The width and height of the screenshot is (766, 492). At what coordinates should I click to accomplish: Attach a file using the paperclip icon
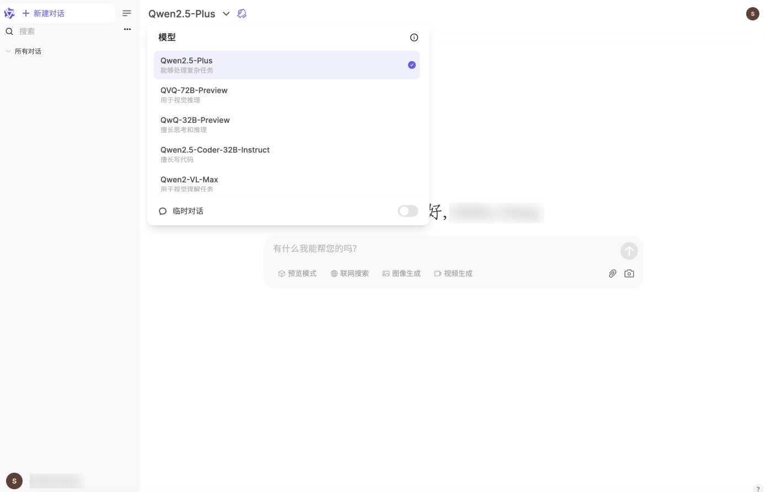point(612,273)
